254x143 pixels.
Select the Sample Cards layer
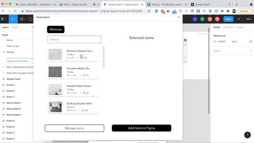coord(13,79)
